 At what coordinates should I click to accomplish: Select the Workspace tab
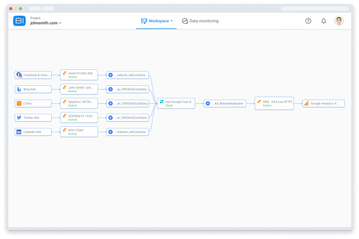coord(156,21)
